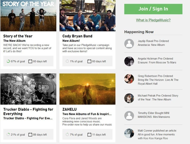Click calendar icon on Story of the Year card

(30, 61)
